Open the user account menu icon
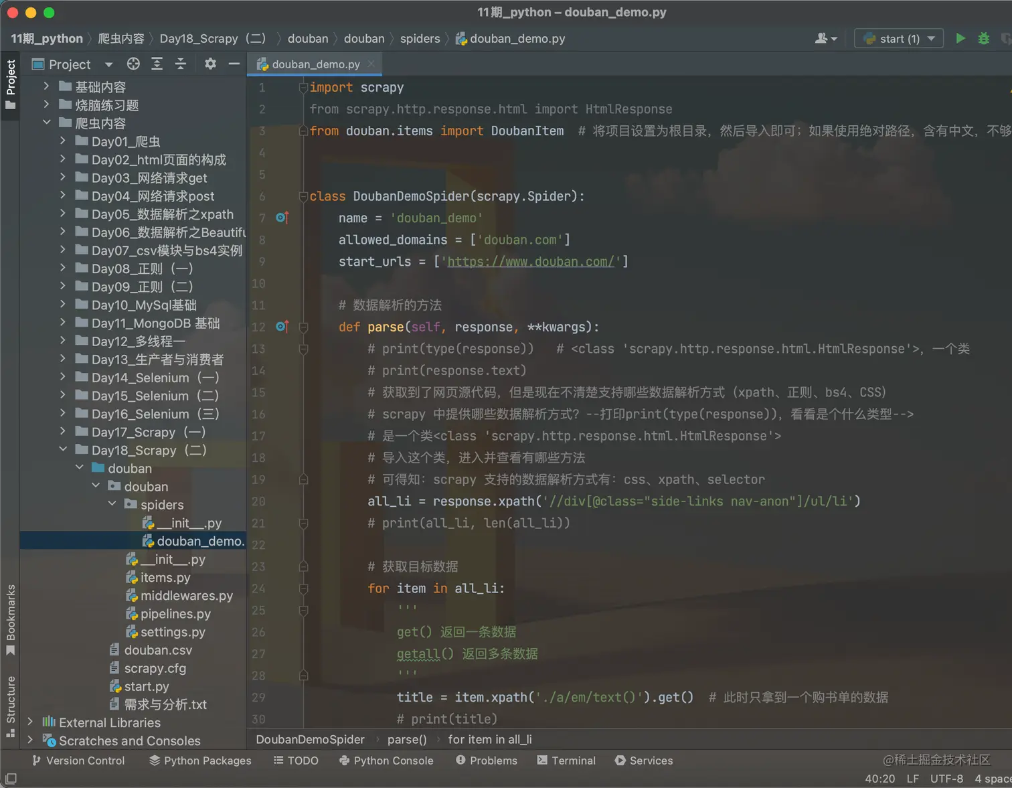1012x788 pixels. click(826, 38)
